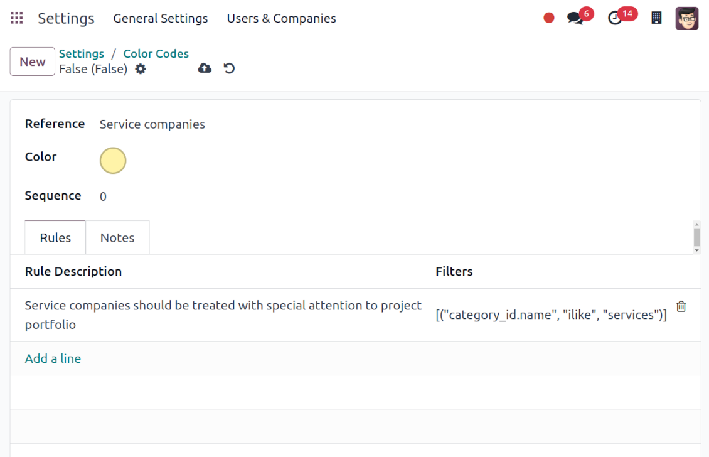
Task: Save record with cloud upload icon
Action: [205, 68]
